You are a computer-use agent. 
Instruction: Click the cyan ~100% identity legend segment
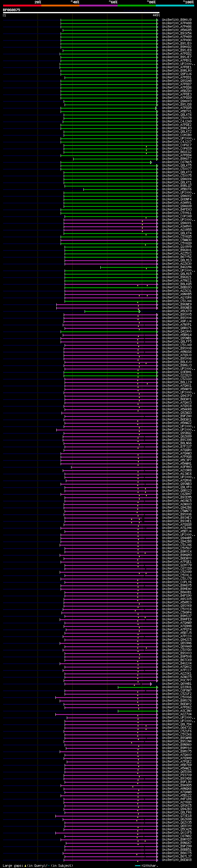click(175, 6)
